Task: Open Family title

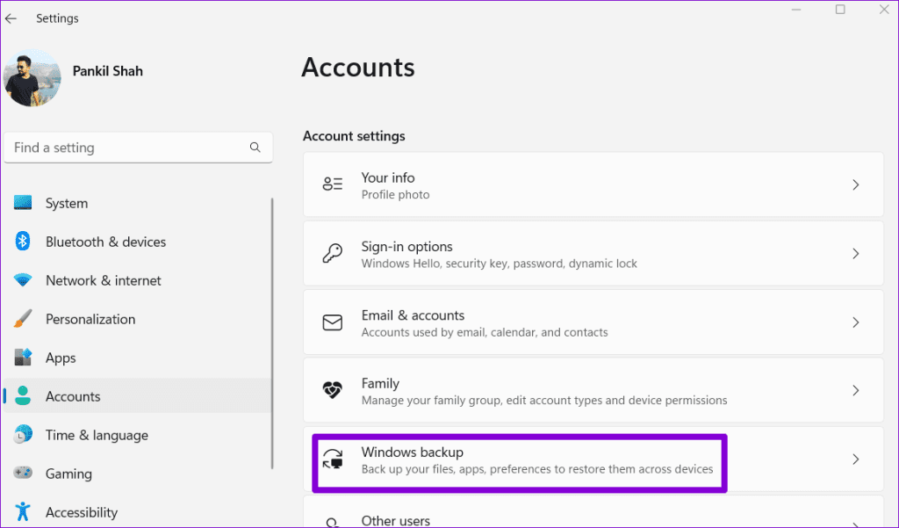Action: pyautogui.click(x=380, y=383)
